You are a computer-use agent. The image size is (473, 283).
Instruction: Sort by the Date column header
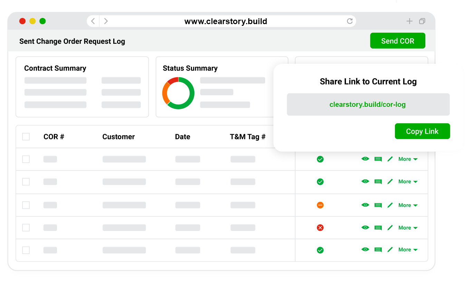click(183, 137)
